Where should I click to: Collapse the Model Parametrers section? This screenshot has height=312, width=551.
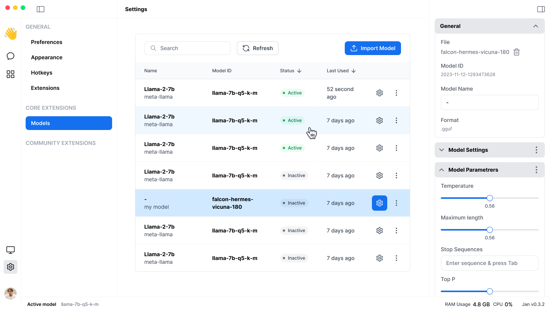442,170
